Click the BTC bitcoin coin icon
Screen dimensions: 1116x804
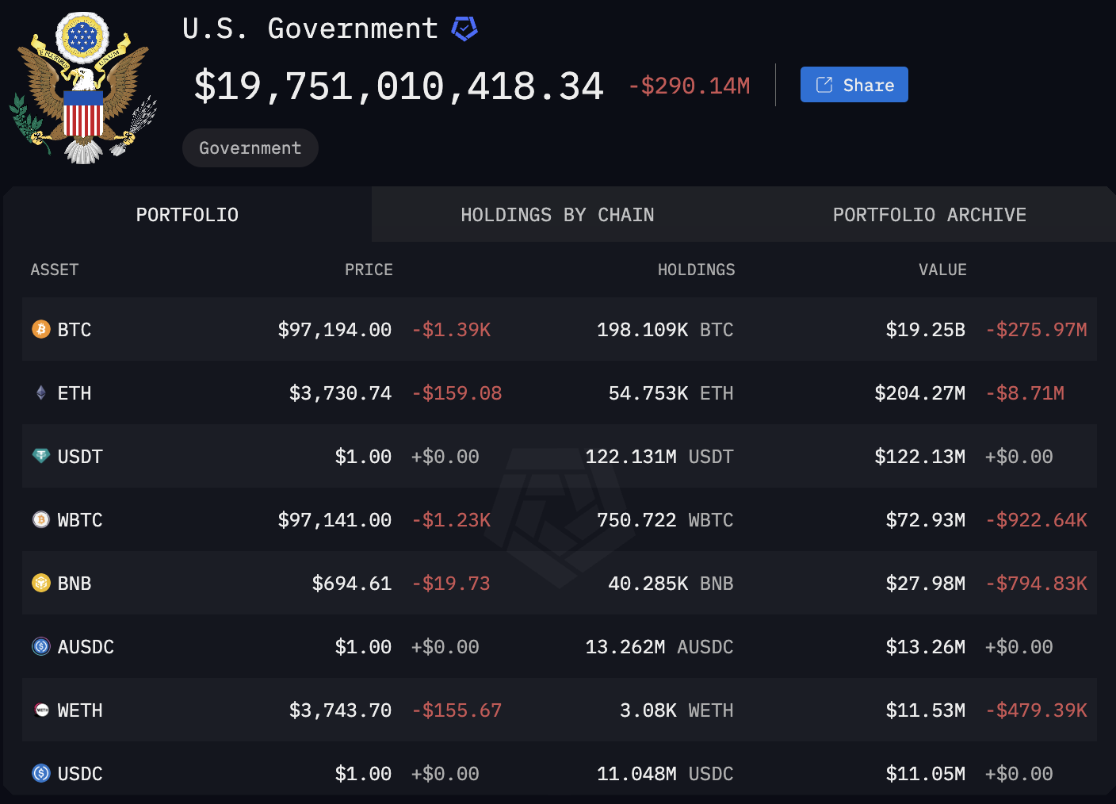[x=41, y=329]
